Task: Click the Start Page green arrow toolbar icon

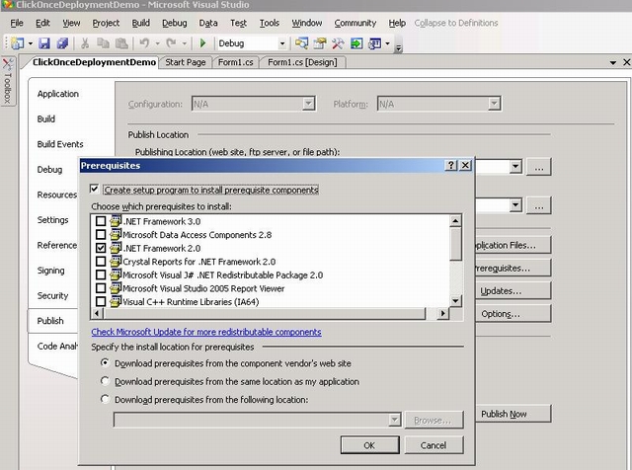Action: tap(356, 43)
